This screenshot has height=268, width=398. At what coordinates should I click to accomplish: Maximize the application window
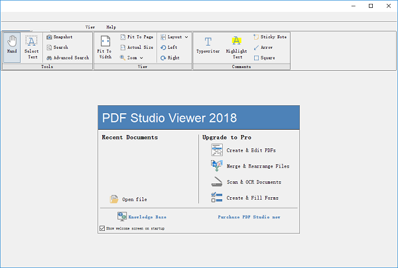(x=371, y=6)
